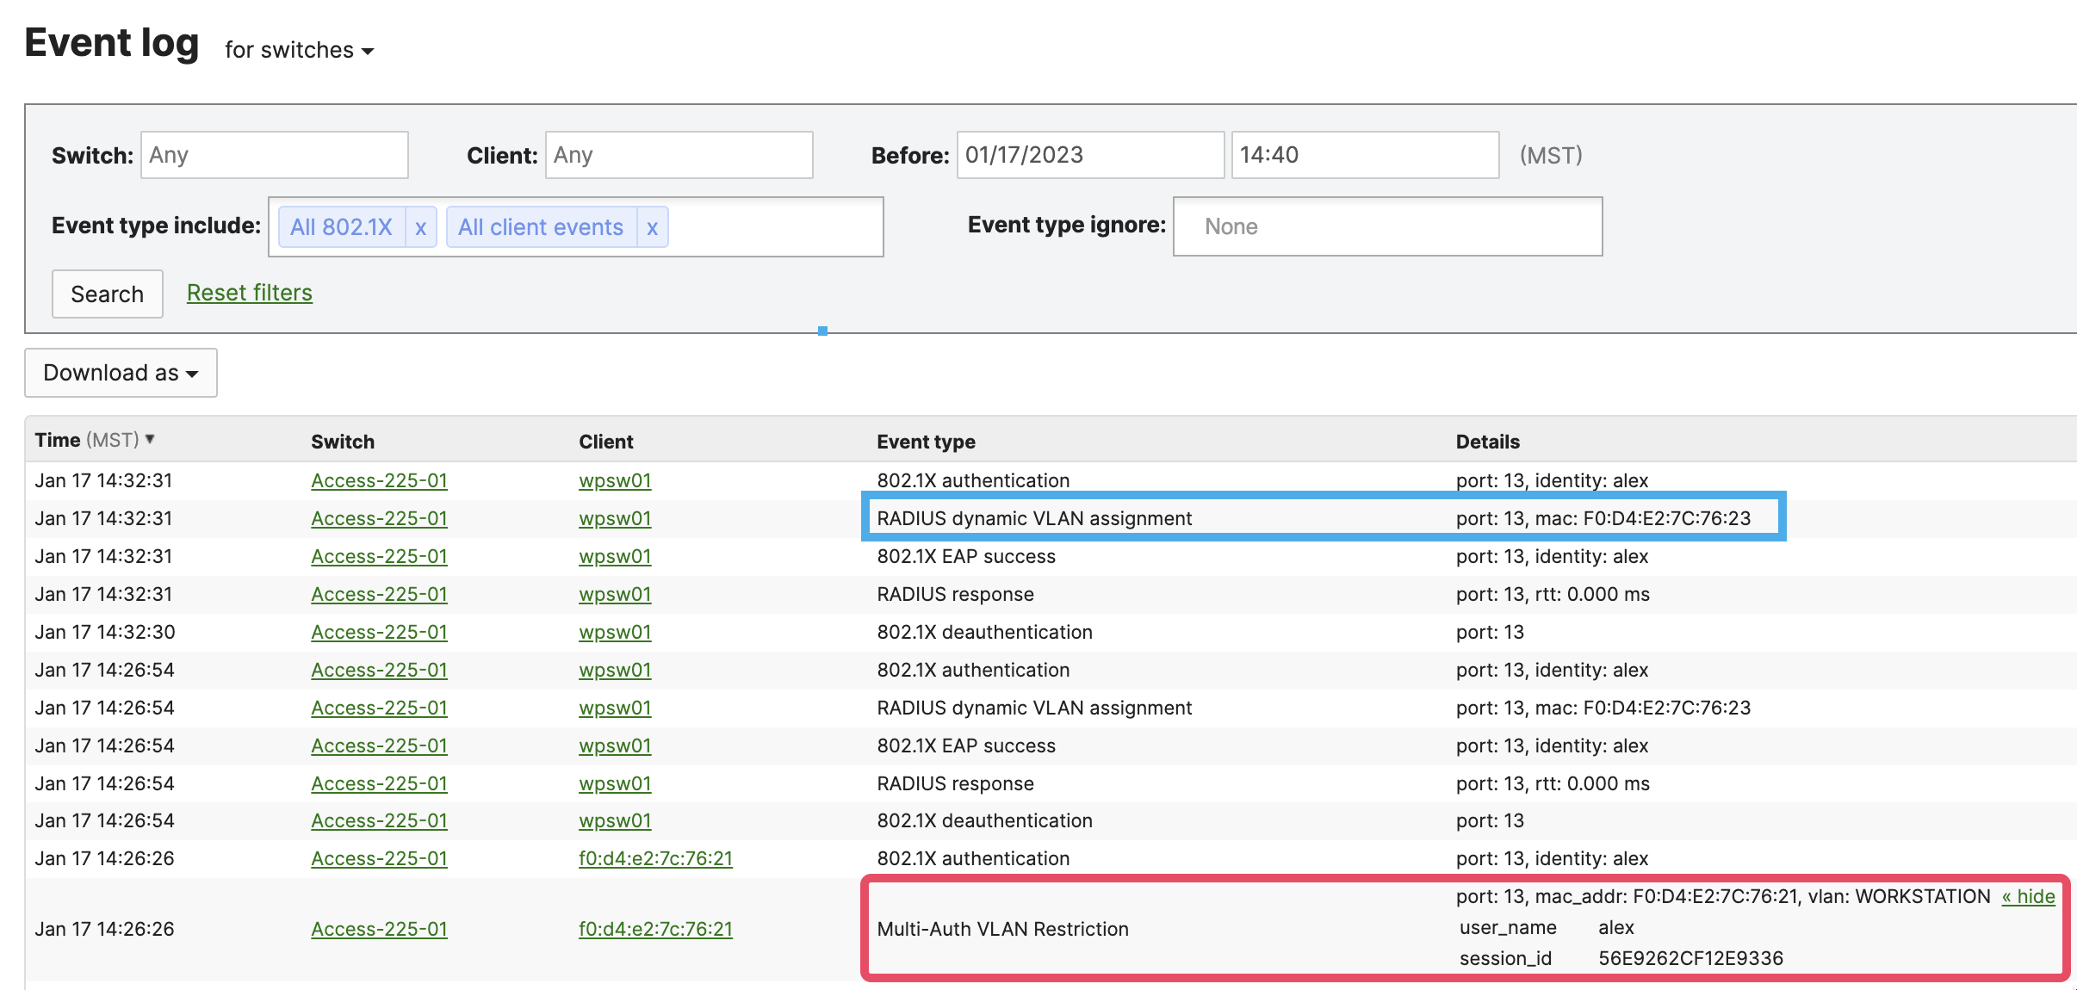The width and height of the screenshot is (2077, 990).
Task: Click the Switch filter input
Action: 274,155
